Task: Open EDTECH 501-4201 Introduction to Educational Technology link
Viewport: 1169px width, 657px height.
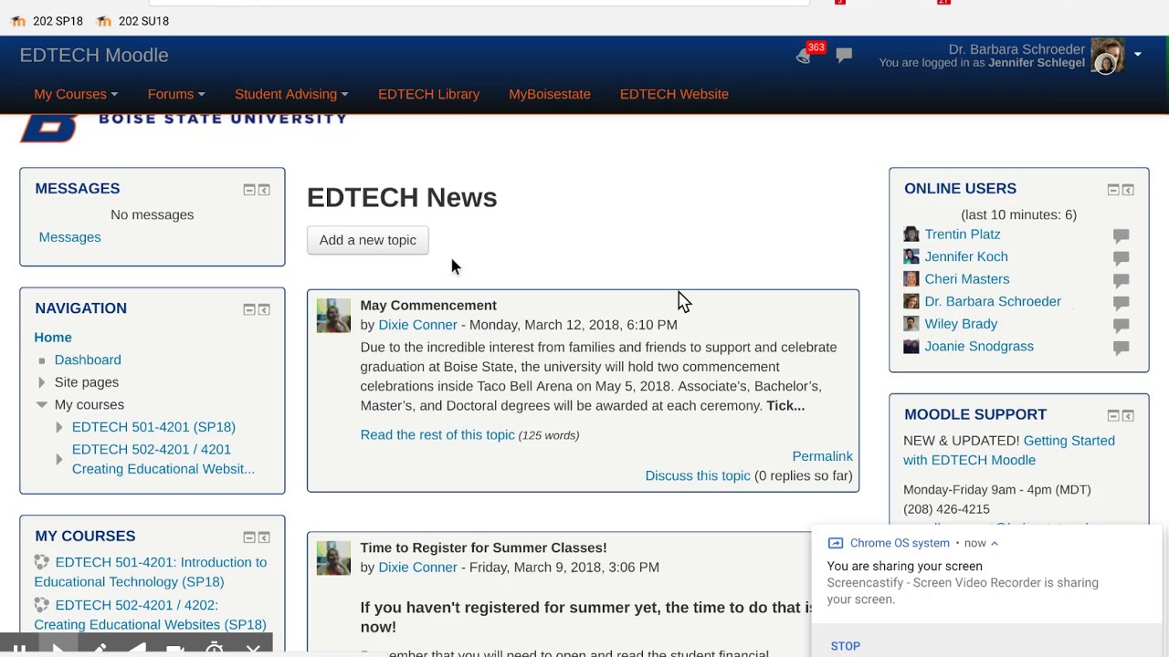Action: pos(151,572)
